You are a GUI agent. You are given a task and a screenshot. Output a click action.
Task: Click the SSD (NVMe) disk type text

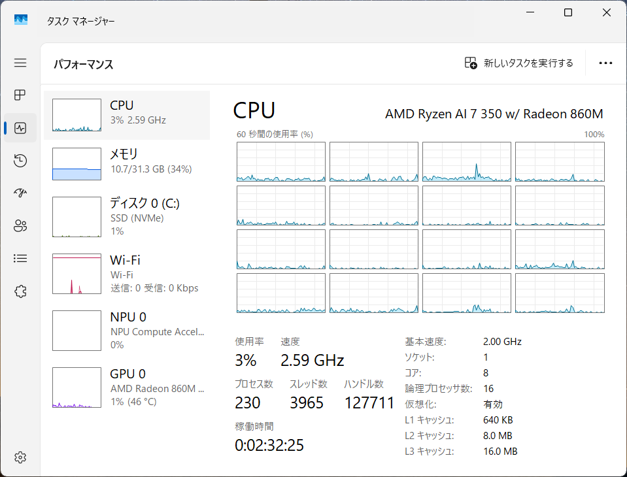pyautogui.click(x=137, y=218)
